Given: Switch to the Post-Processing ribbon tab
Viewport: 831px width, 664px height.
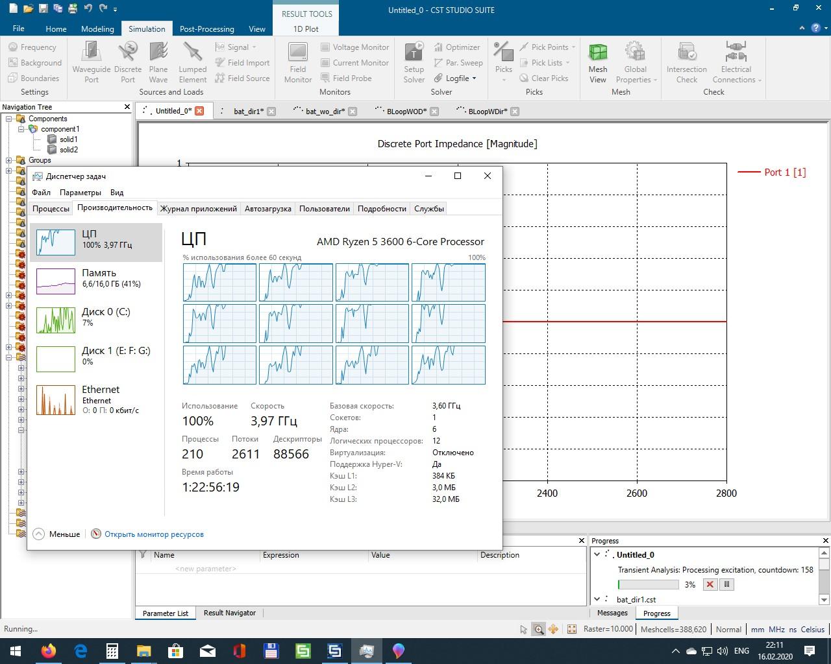Looking at the screenshot, I should [x=206, y=29].
